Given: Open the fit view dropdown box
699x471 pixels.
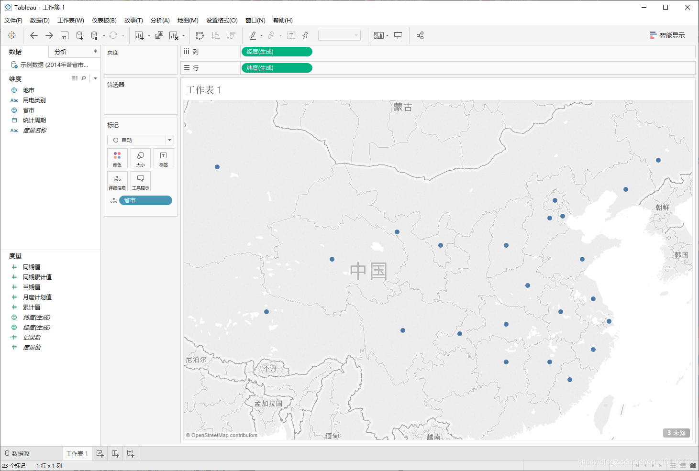Looking at the screenshot, I should click(339, 35).
